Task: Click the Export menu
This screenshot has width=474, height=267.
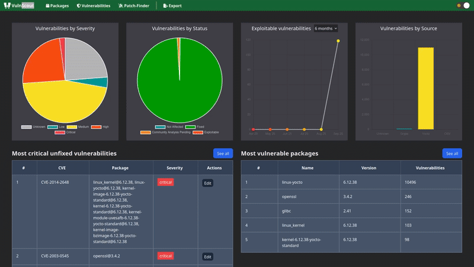Action: coord(172,5)
